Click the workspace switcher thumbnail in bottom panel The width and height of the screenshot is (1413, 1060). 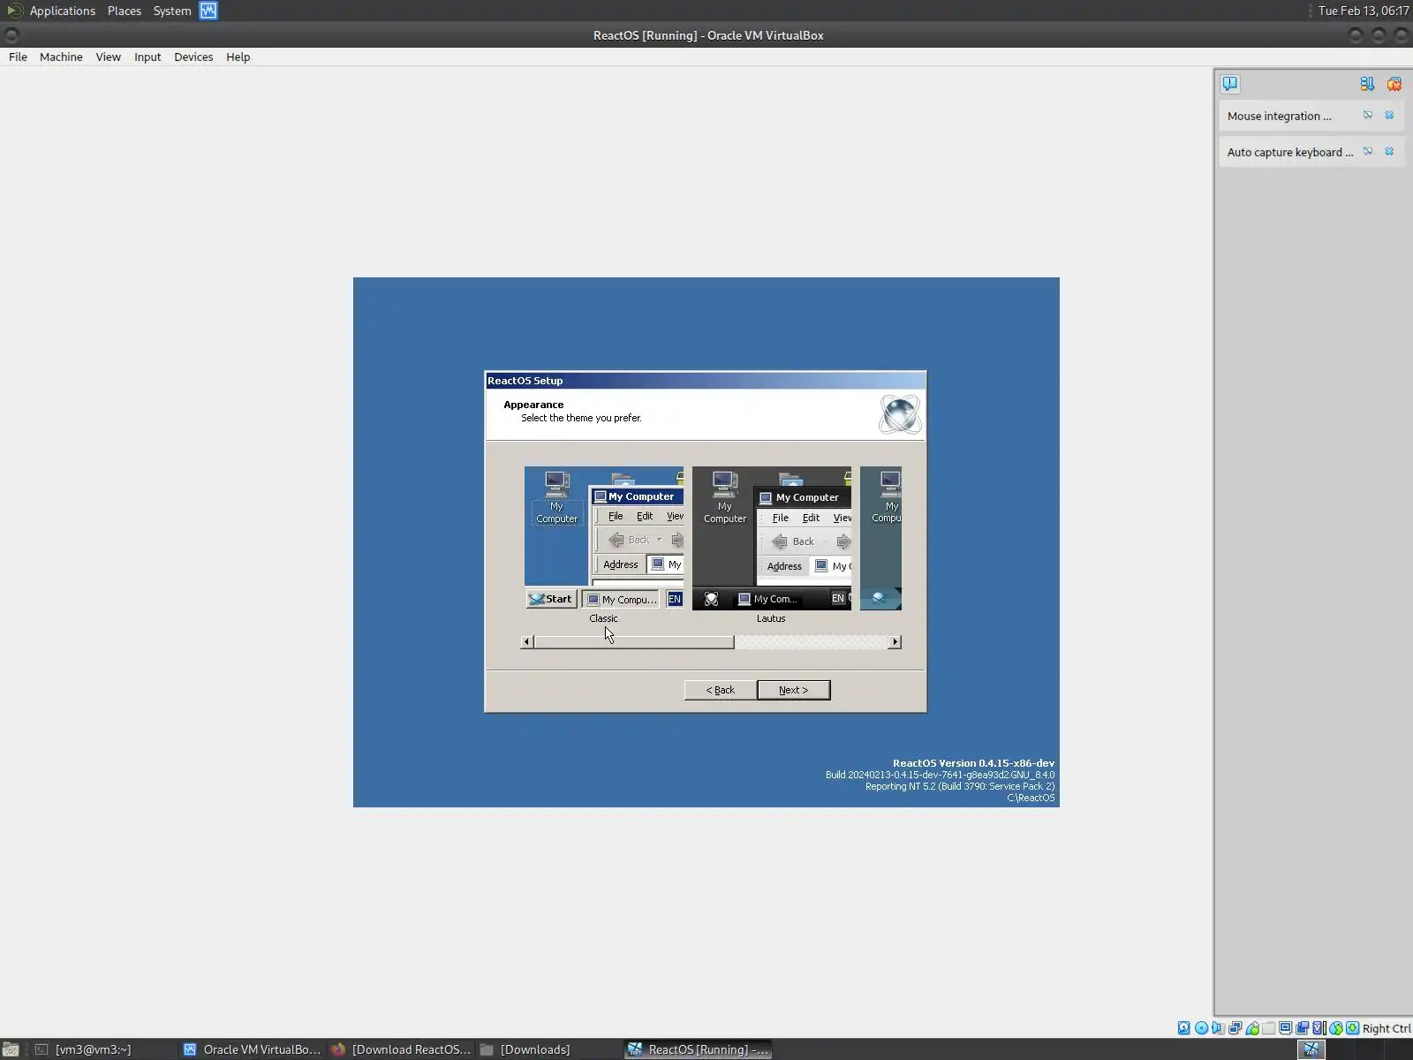click(1311, 1049)
